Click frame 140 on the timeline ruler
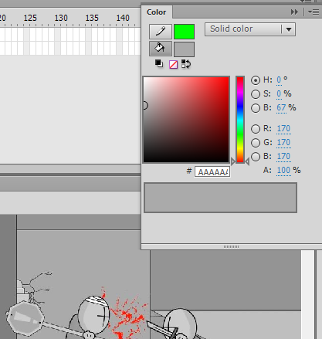Viewport: 322px width, 339px height. (x=123, y=18)
